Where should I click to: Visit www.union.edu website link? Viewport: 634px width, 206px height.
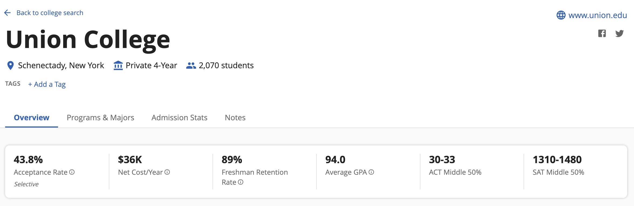[598, 15]
